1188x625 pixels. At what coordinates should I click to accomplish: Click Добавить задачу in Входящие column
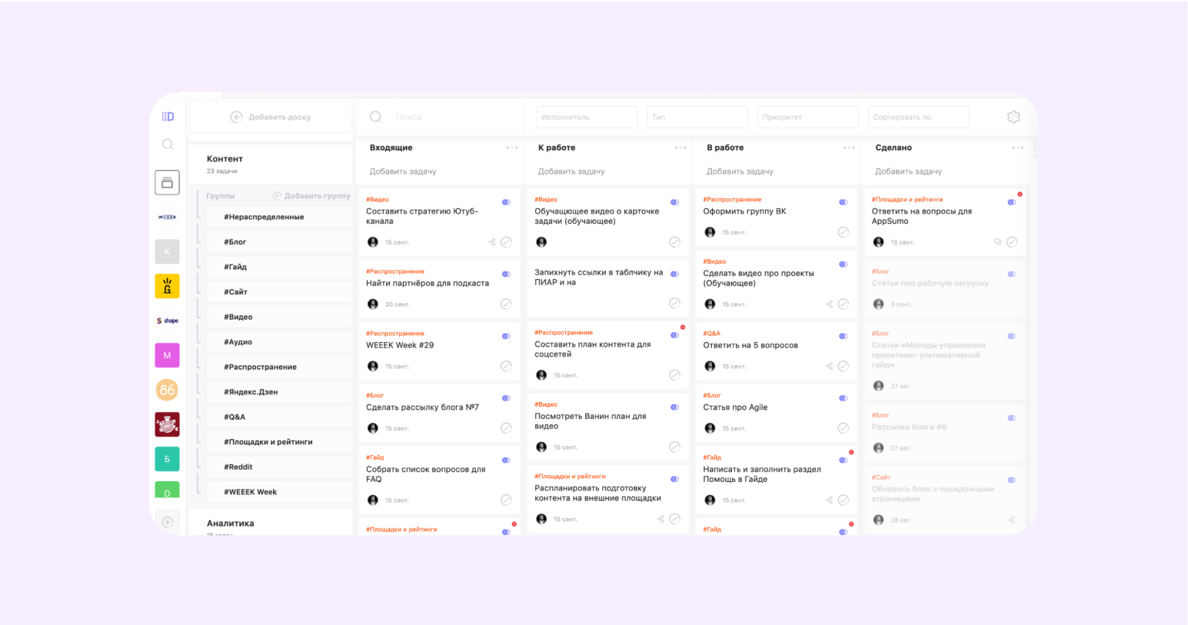click(403, 171)
